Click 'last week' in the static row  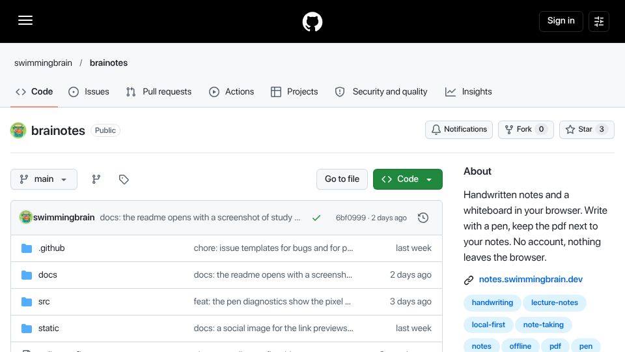click(413, 329)
